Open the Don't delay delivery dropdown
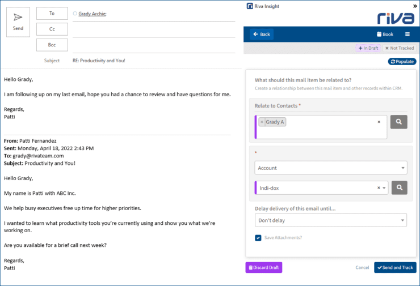The width and height of the screenshot is (420, 286). click(x=330, y=220)
